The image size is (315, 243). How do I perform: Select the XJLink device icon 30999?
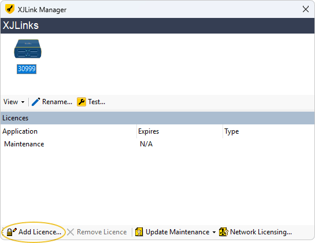click(28, 49)
